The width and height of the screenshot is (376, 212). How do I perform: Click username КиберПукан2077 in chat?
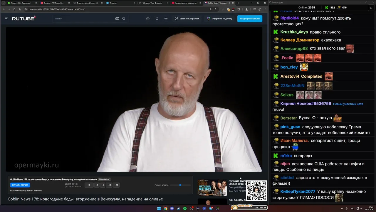[298, 192]
